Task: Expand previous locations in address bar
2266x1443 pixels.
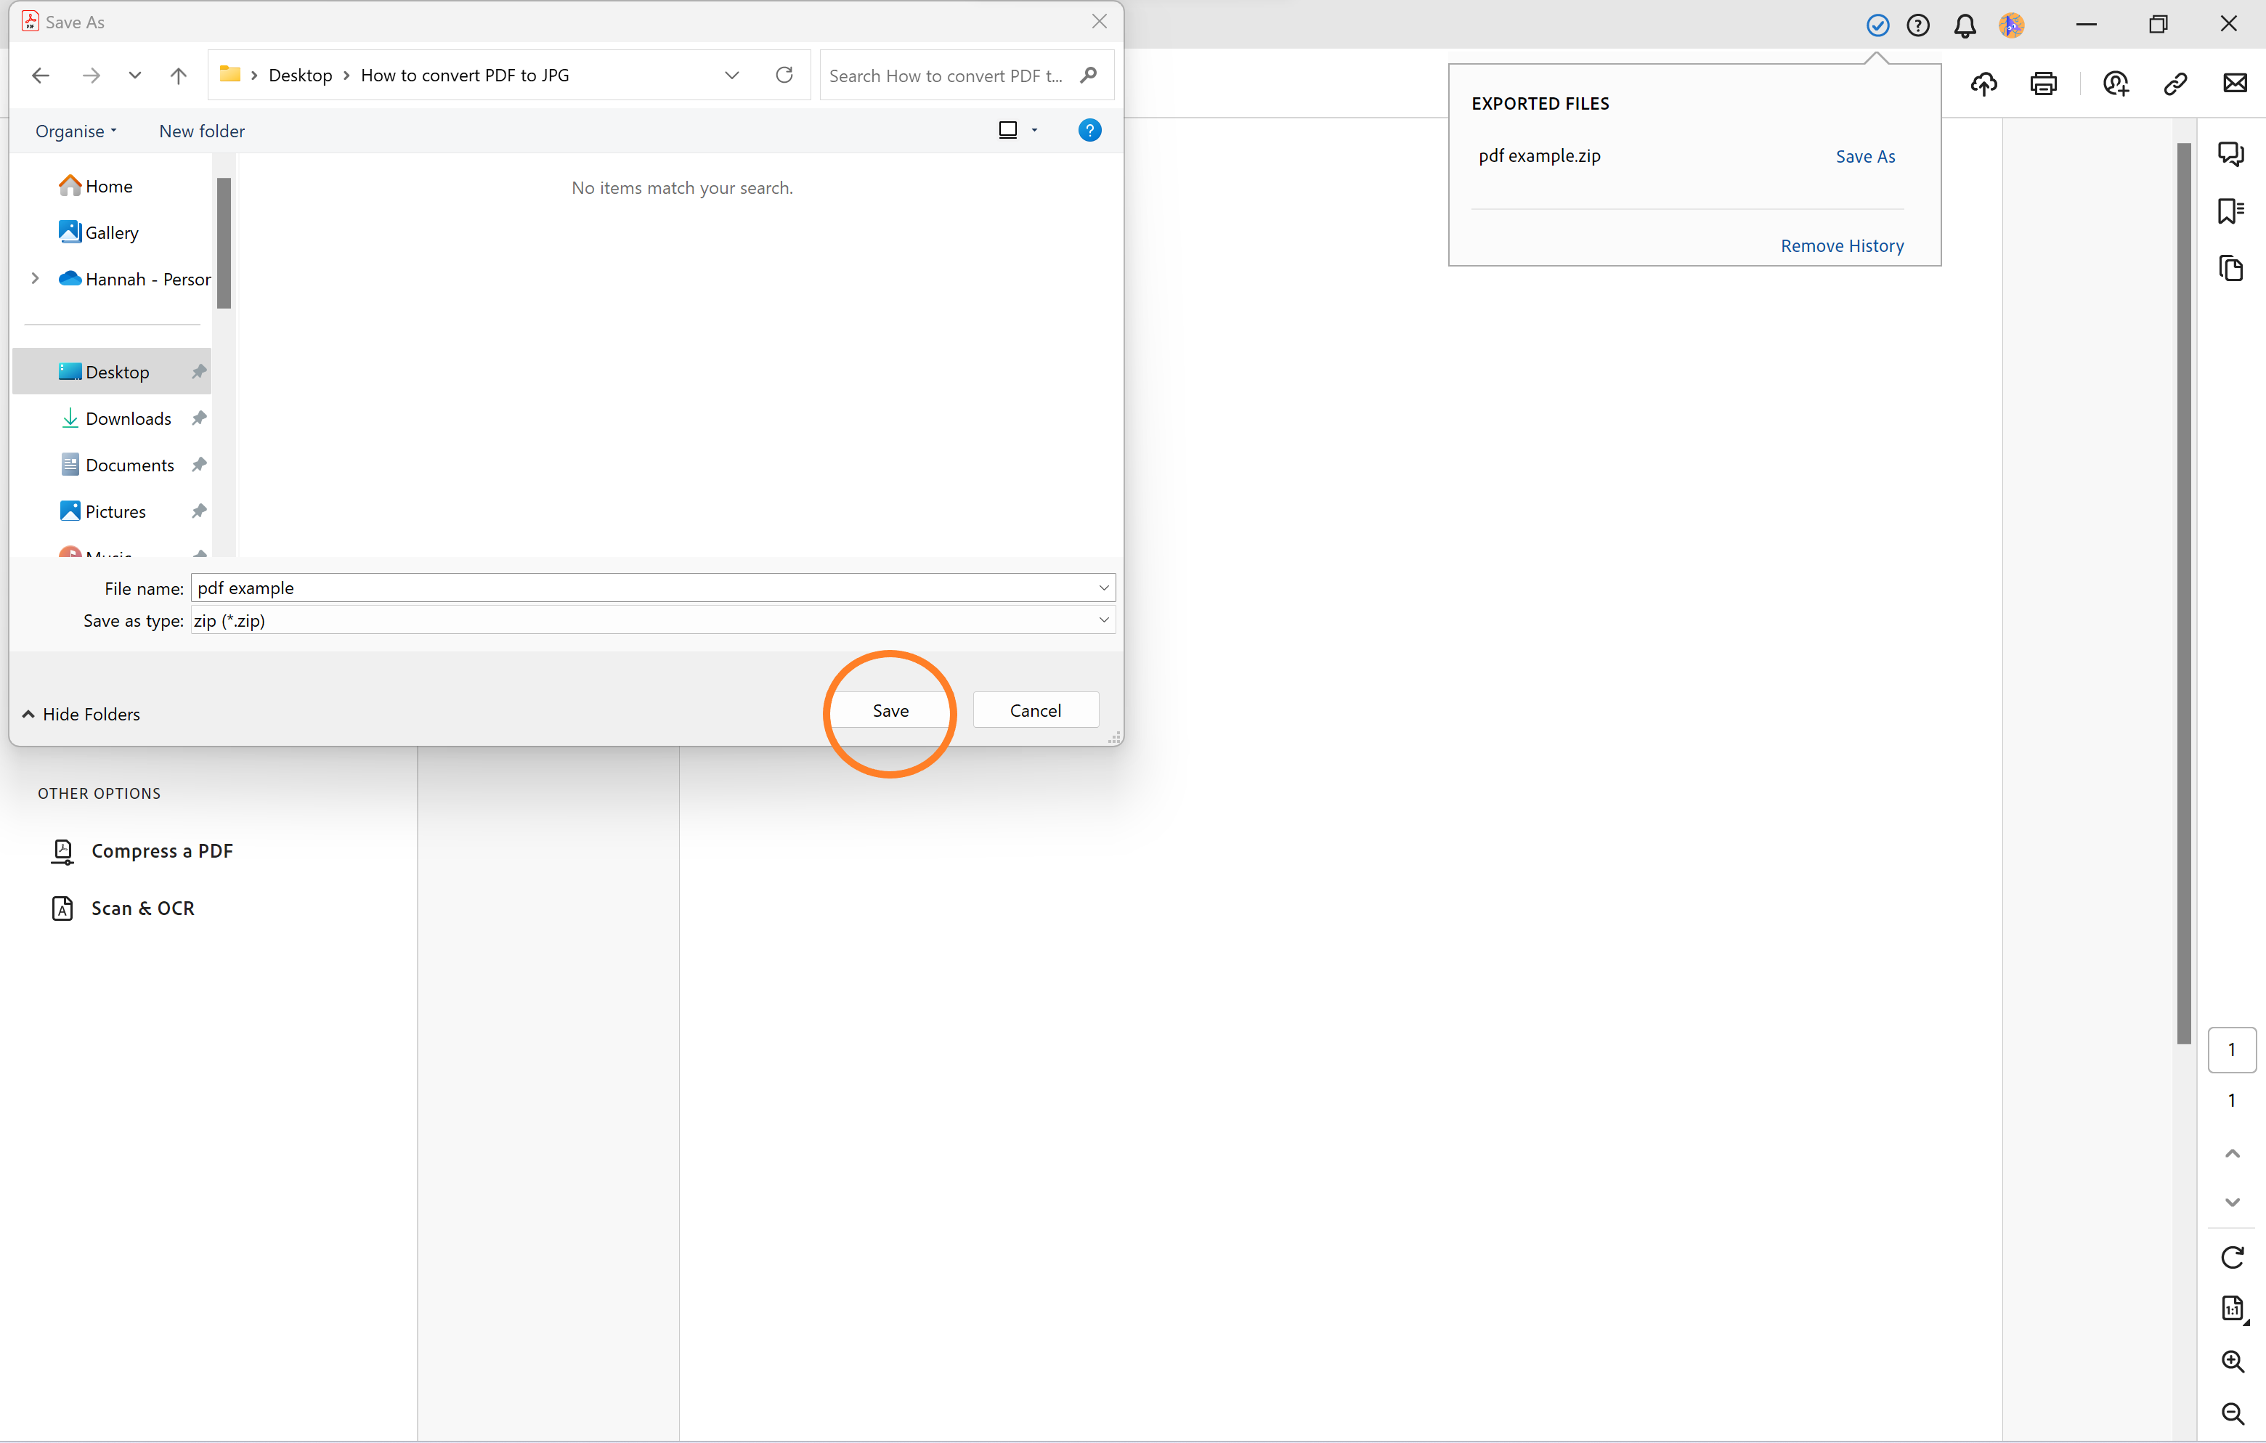Action: [731, 76]
